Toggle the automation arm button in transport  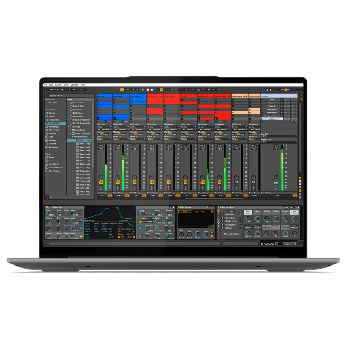[x=161, y=90]
